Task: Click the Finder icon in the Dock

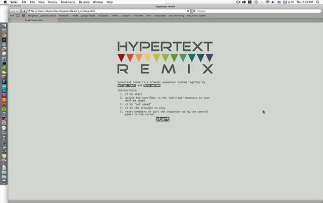Action: click(4, 26)
